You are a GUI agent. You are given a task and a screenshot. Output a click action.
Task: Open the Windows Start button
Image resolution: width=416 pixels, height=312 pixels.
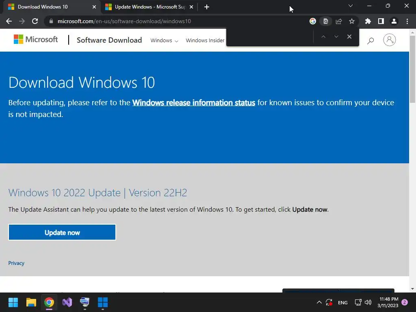tap(13, 302)
